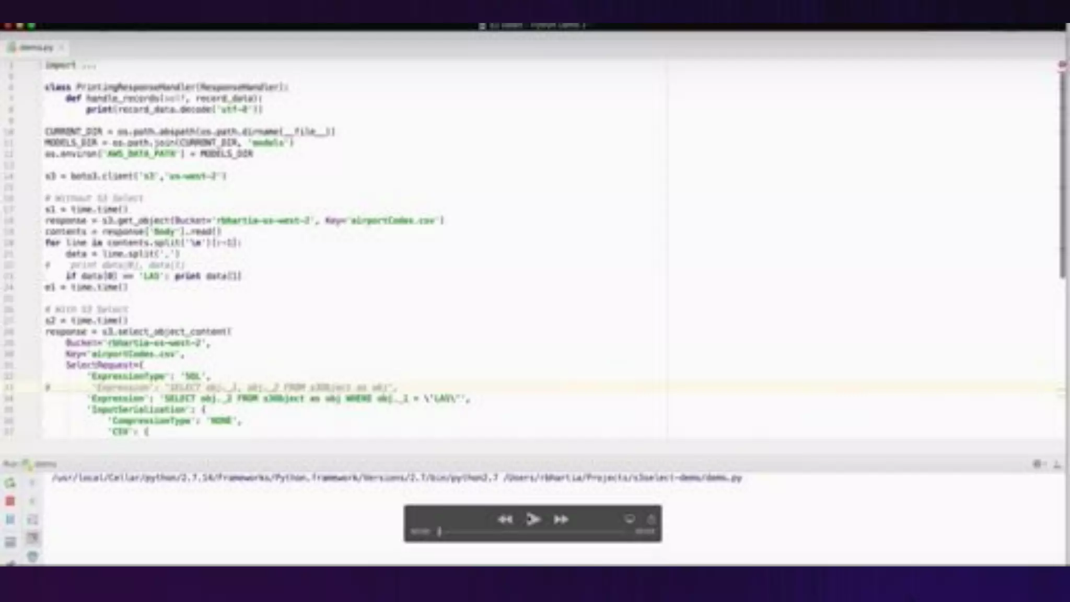Toggle soft-wrap icon in the Run toolbar
The image size is (1070, 602).
[x=32, y=519]
